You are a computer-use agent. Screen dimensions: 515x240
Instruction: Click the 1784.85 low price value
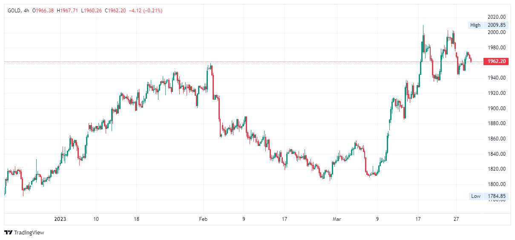(x=497, y=196)
